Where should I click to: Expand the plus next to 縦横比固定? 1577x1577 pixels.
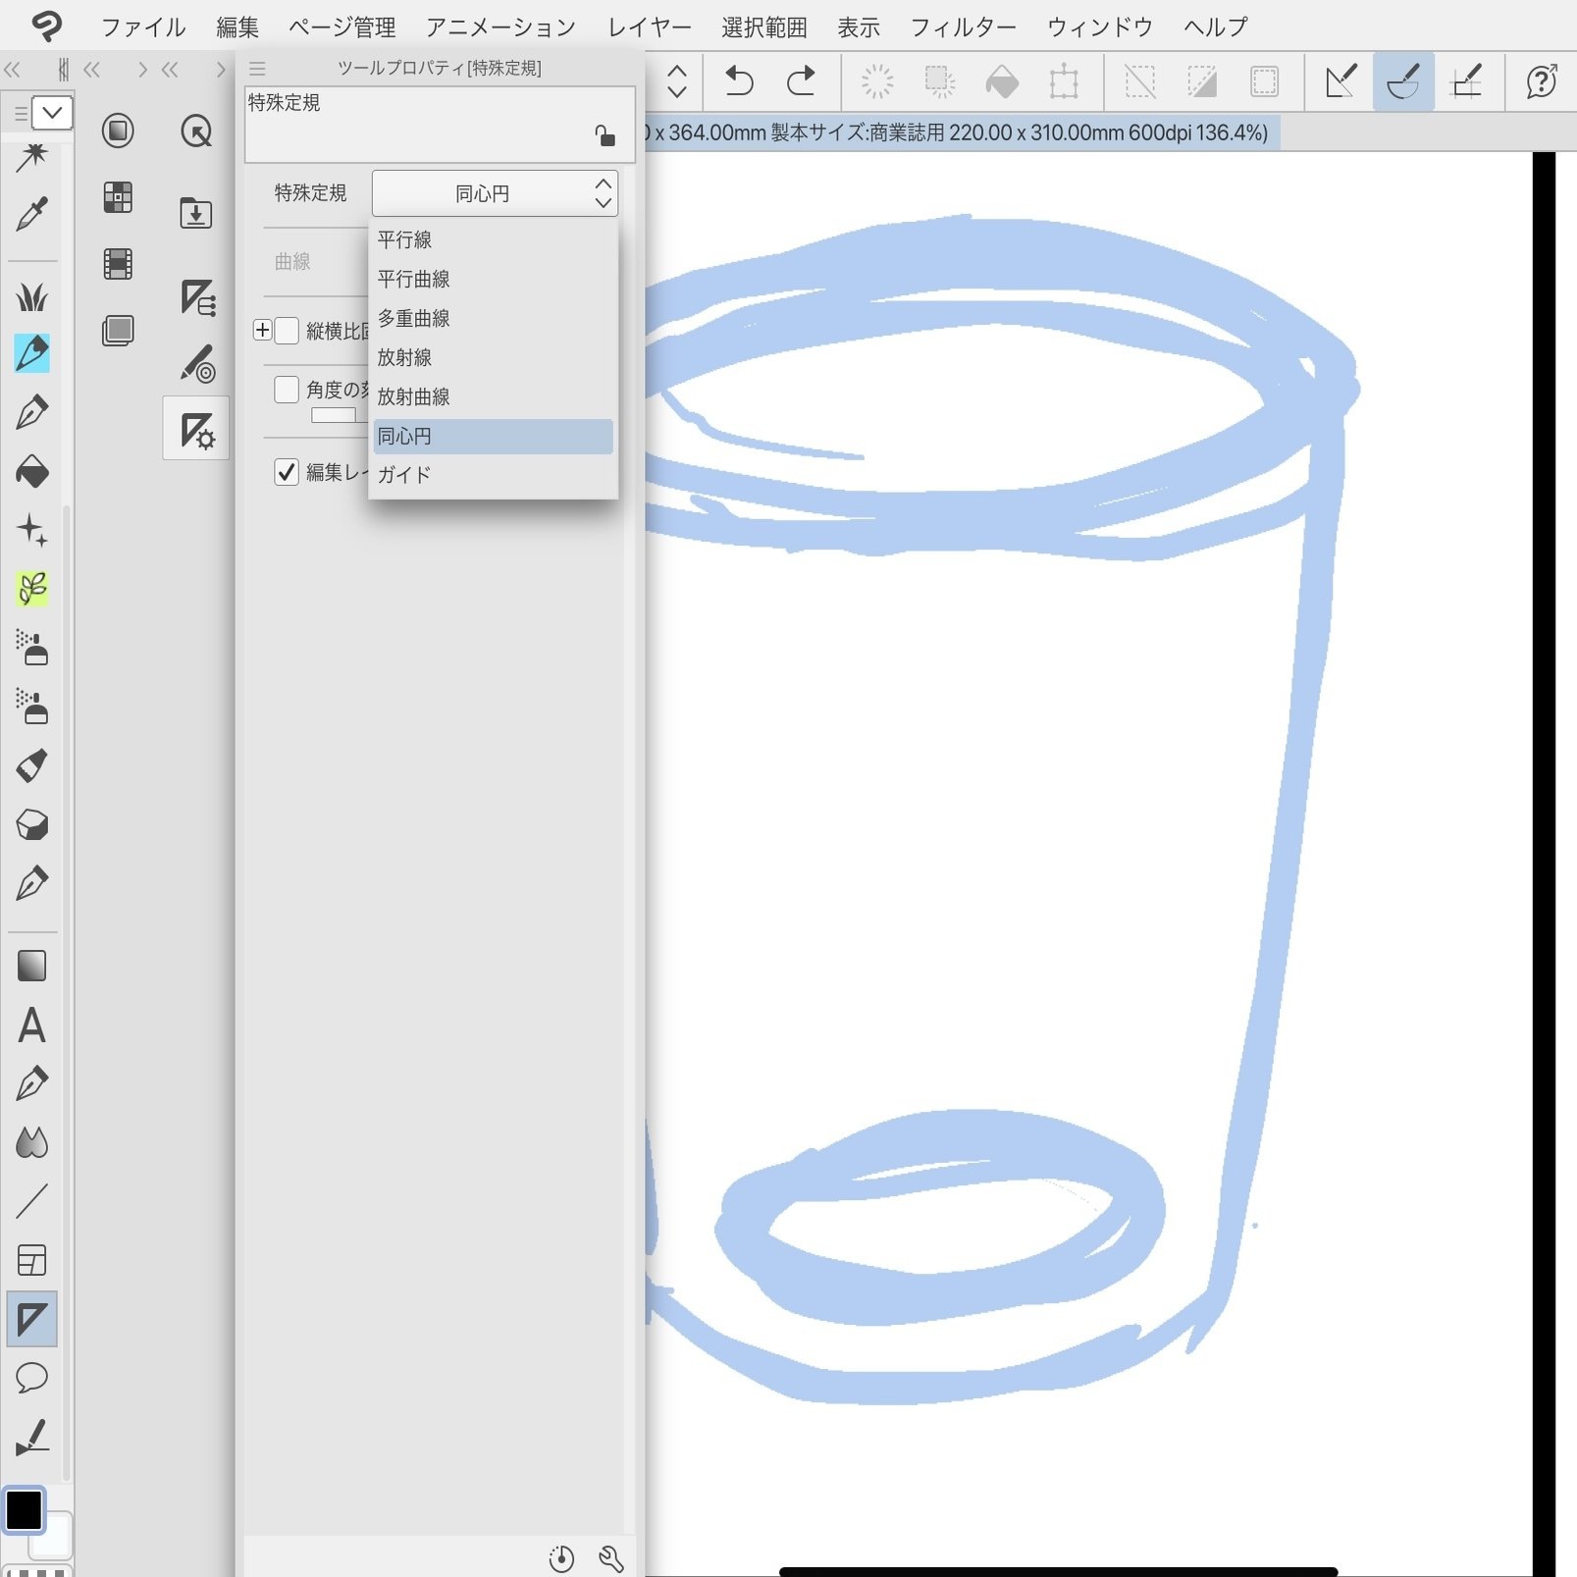click(x=262, y=330)
